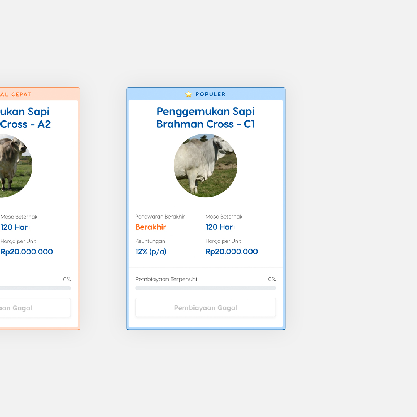The width and height of the screenshot is (417, 417).
Task: Click the A2 card's round cow photo
Action: (14, 166)
